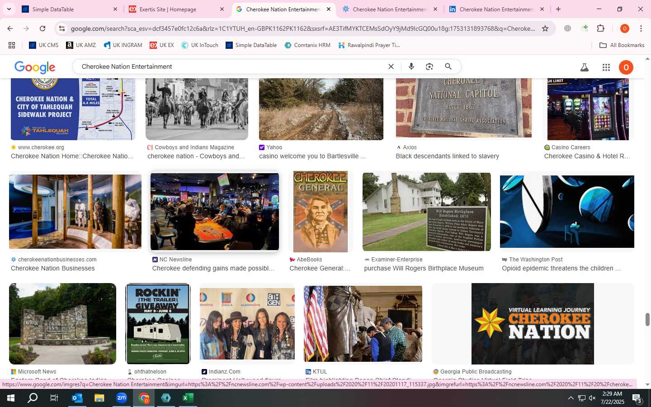Viewport: 651px width, 407px height.
Task: Click the Google search input field
Action: [231, 66]
